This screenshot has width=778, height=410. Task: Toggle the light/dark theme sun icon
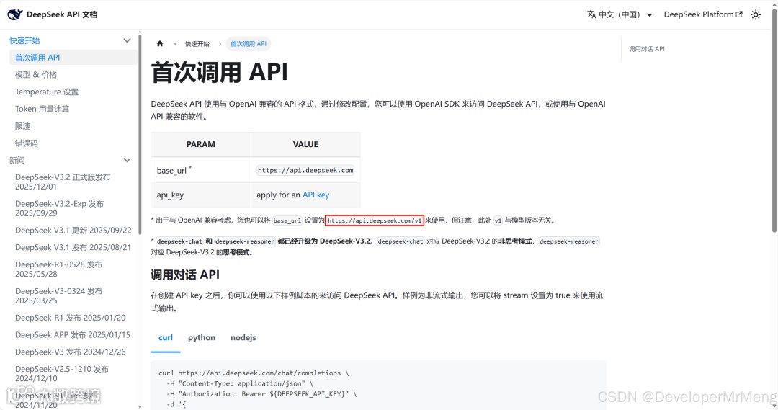(755, 14)
